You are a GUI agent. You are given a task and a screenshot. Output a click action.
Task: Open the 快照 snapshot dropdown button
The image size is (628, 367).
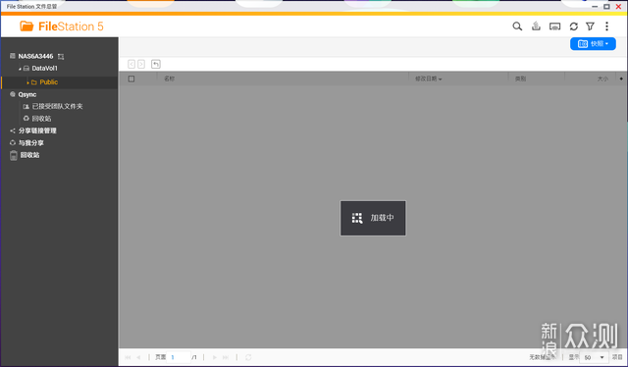[x=593, y=44]
